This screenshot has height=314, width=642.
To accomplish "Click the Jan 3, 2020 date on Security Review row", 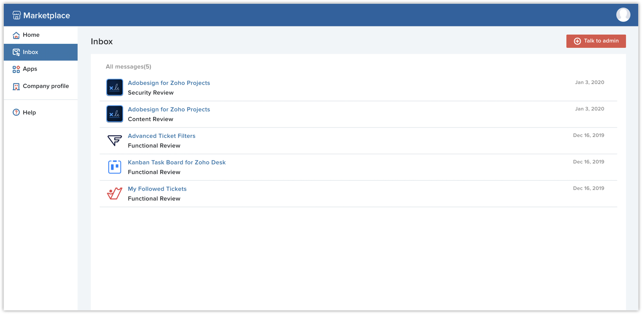I will point(589,82).
